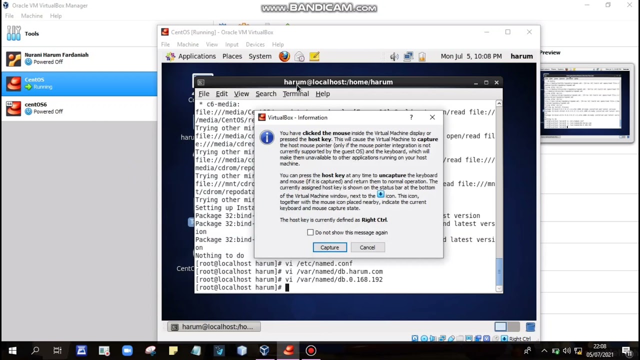Click the terminal window menu icon in titlebar
Image resolution: width=640 pixels, height=360 pixels.
[x=200, y=82]
